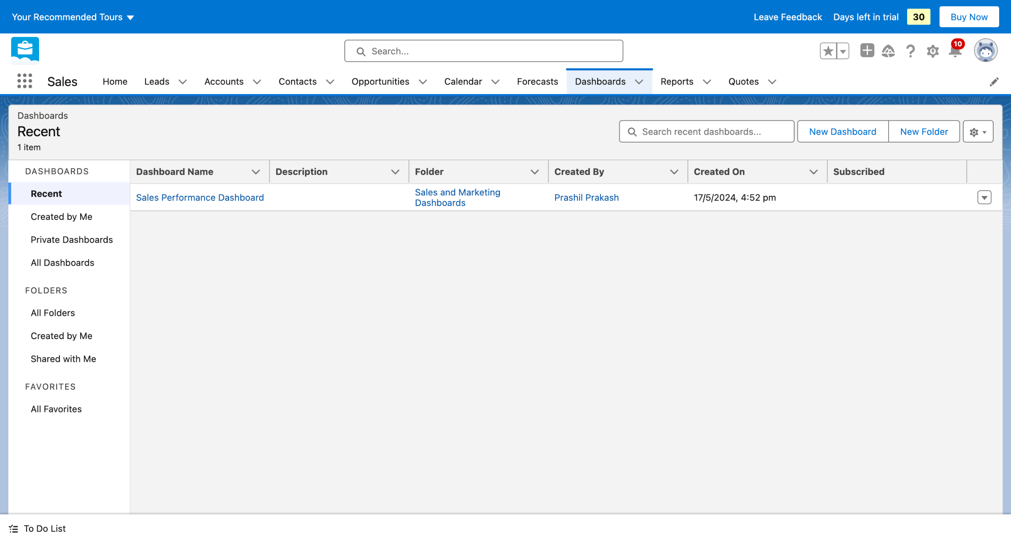Open the Description column menu chevron
This screenshot has width=1011, height=542.
coord(395,172)
